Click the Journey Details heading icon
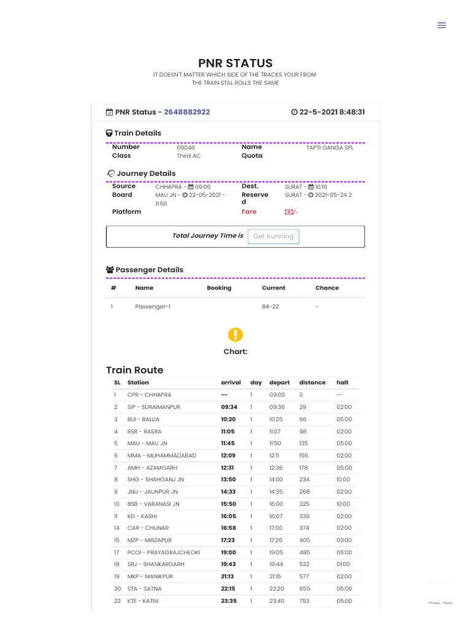Viewport: 471px width, 628px height. 110,174
